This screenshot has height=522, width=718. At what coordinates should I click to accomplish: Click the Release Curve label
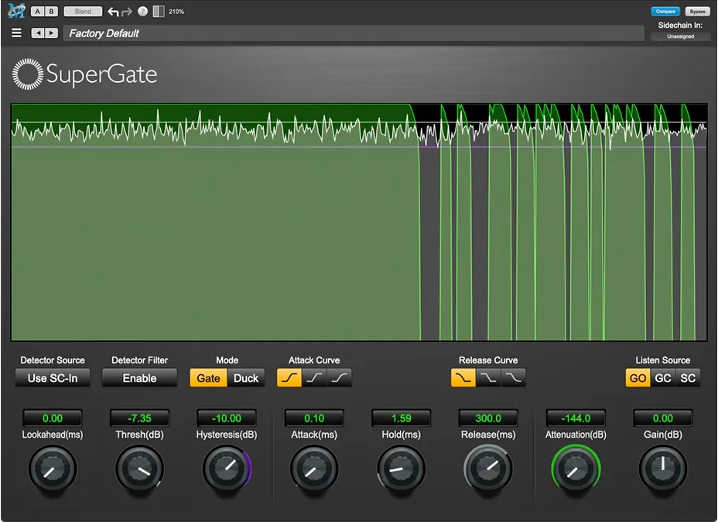[488, 360]
